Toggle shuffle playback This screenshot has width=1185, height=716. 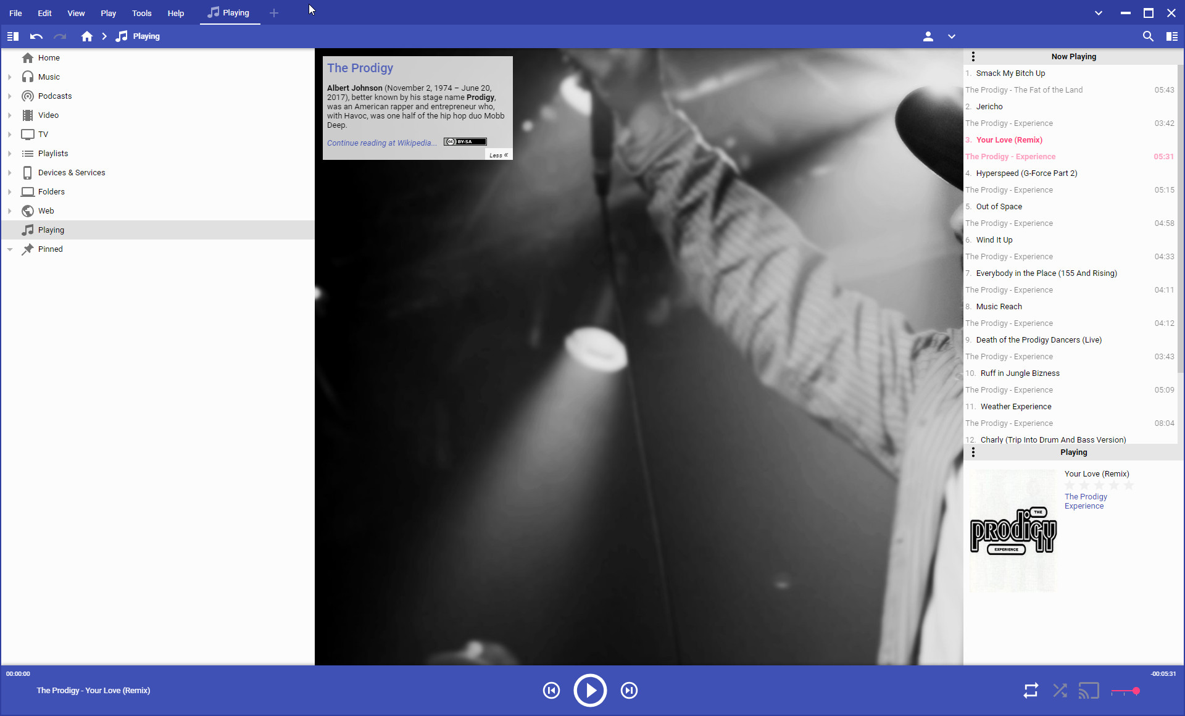point(1060,690)
